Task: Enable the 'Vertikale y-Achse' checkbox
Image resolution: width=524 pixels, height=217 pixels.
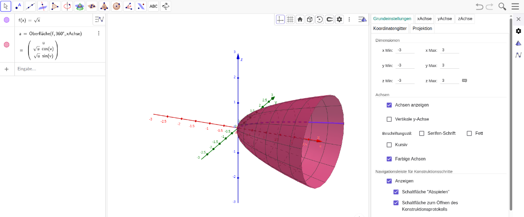Action: click(x=389, y=119)
